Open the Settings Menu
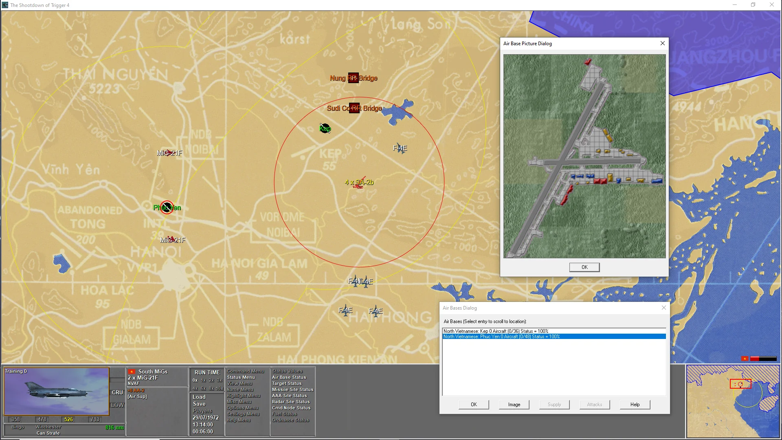782x440 pixels. tap(243, 414)
